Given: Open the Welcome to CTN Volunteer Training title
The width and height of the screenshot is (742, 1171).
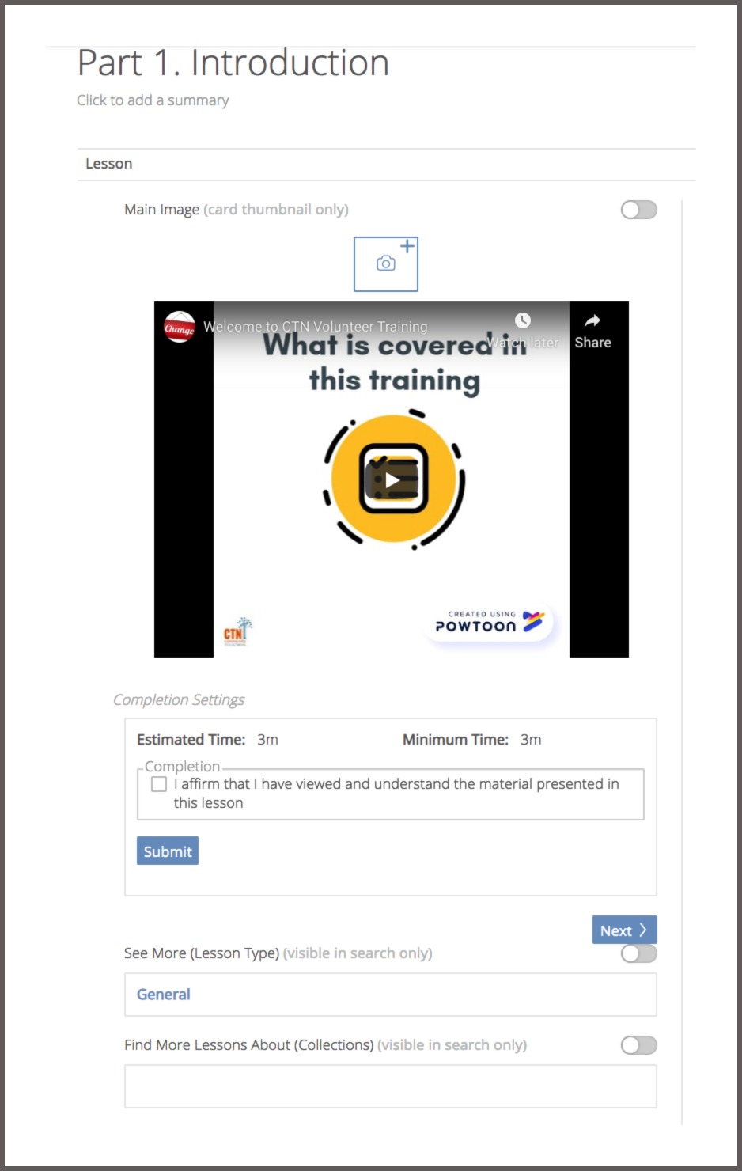Looking at the screenshot, I should [315, 327].
